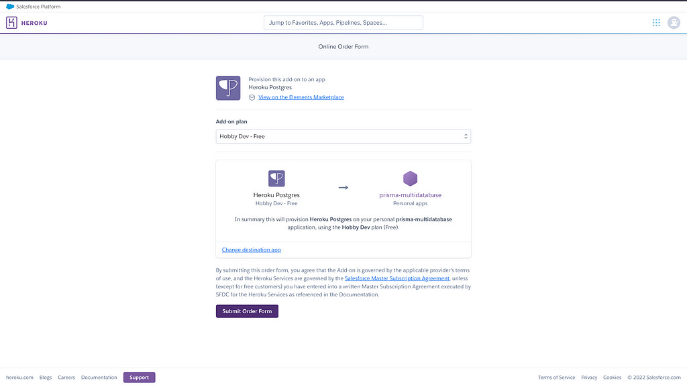Click the 2022 Salesforce.com copyright text
687x387 pixels.
[x=654, y=378]
